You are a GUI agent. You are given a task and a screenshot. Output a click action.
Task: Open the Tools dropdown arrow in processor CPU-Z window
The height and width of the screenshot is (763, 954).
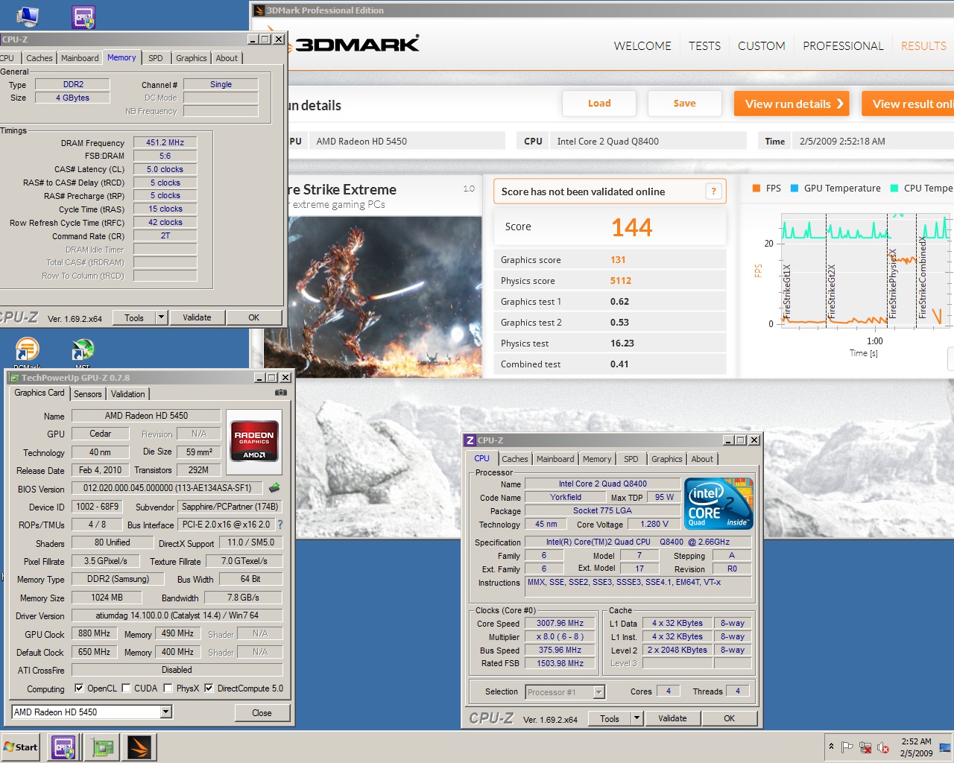coord(636,718)
